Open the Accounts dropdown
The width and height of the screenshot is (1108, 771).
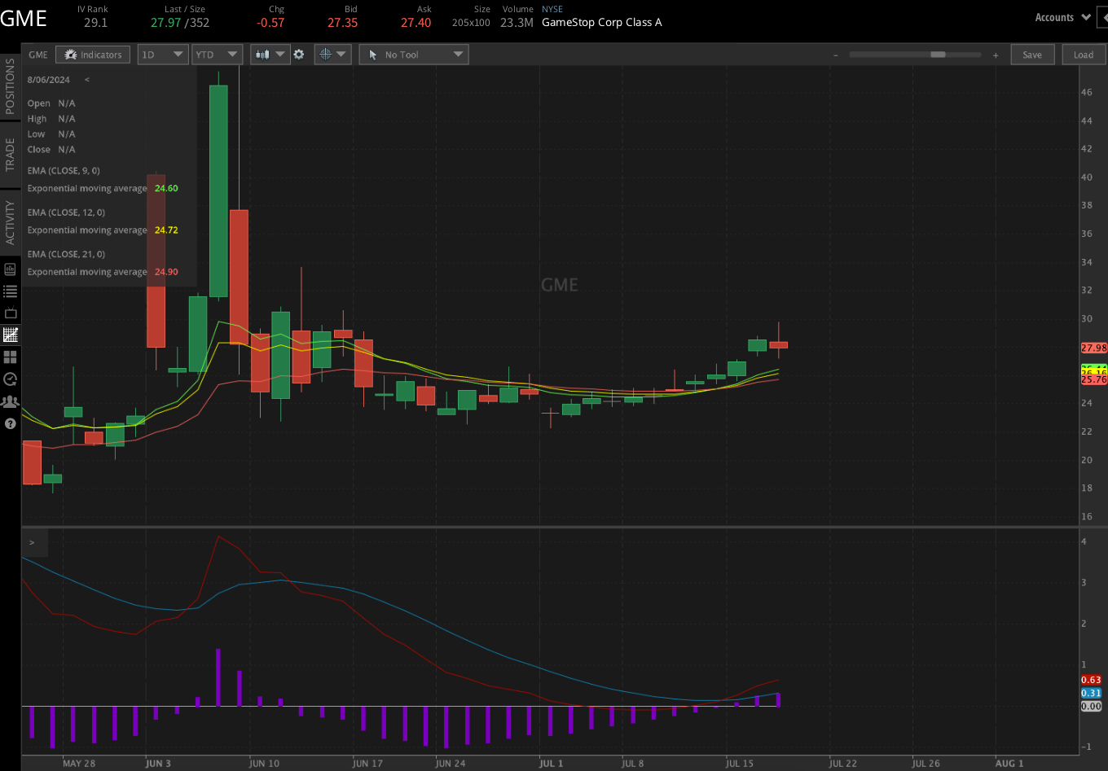coord(1061,16)
